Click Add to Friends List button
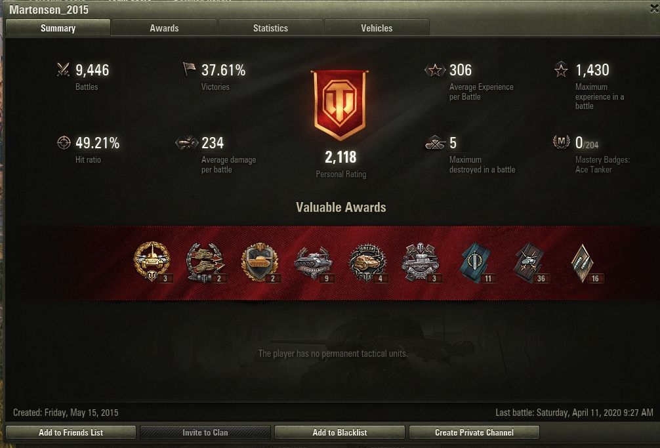 click(x=71, y=432)
